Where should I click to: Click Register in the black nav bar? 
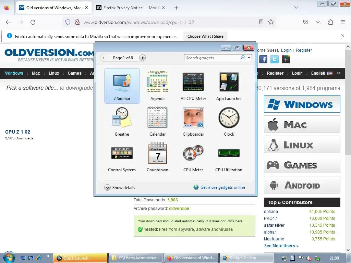pyautogui.click(x=275, y=73)
